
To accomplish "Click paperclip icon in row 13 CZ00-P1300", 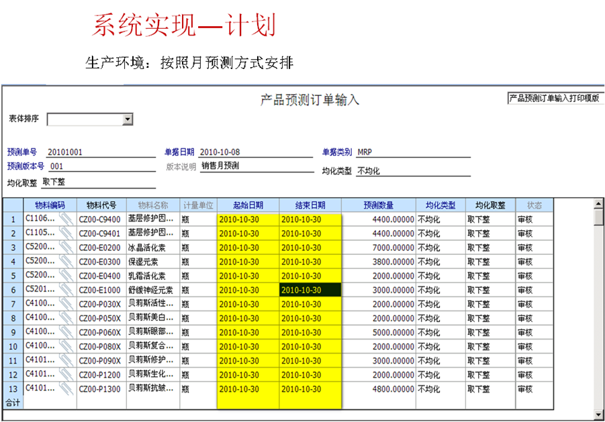I will (65, 388).
